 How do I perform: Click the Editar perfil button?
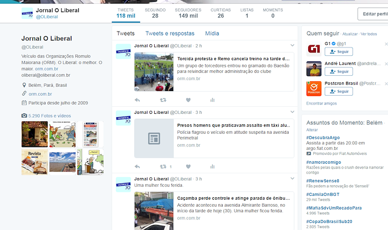(373, 14)
